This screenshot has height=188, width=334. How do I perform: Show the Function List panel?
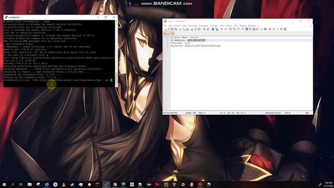click(258, 29)
